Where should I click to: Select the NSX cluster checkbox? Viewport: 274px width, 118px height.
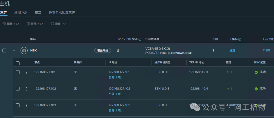4,51
